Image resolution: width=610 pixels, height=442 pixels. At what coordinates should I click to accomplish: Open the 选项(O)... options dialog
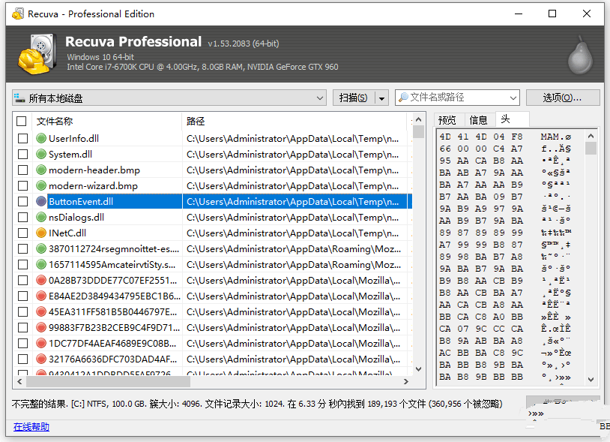click(562, 98)
